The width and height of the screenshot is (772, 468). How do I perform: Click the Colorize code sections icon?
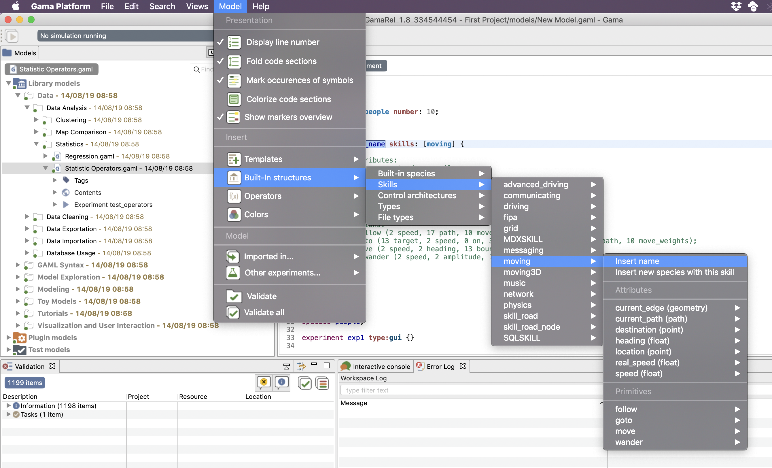tap(234, 99)
